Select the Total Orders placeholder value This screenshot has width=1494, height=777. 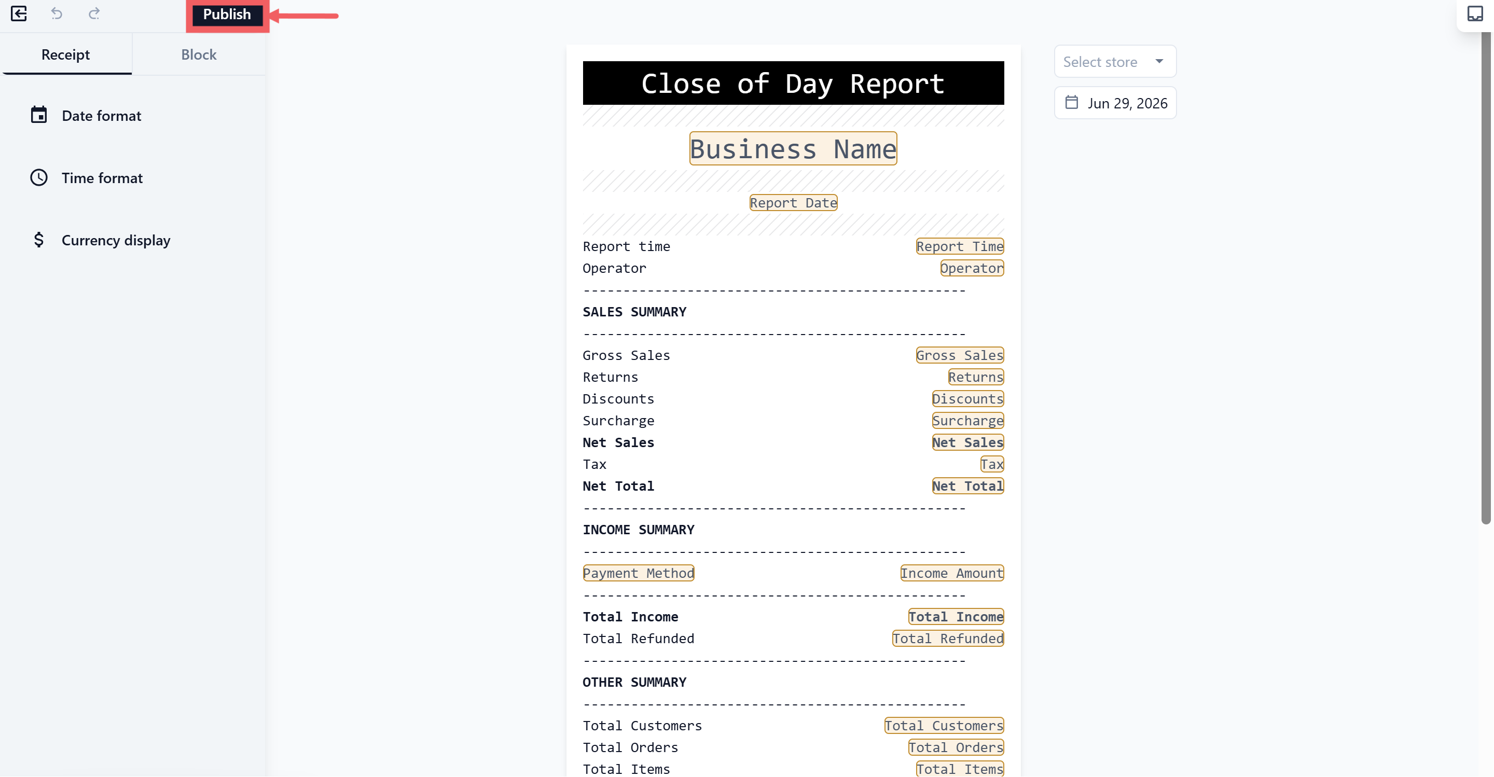point(956,747)
